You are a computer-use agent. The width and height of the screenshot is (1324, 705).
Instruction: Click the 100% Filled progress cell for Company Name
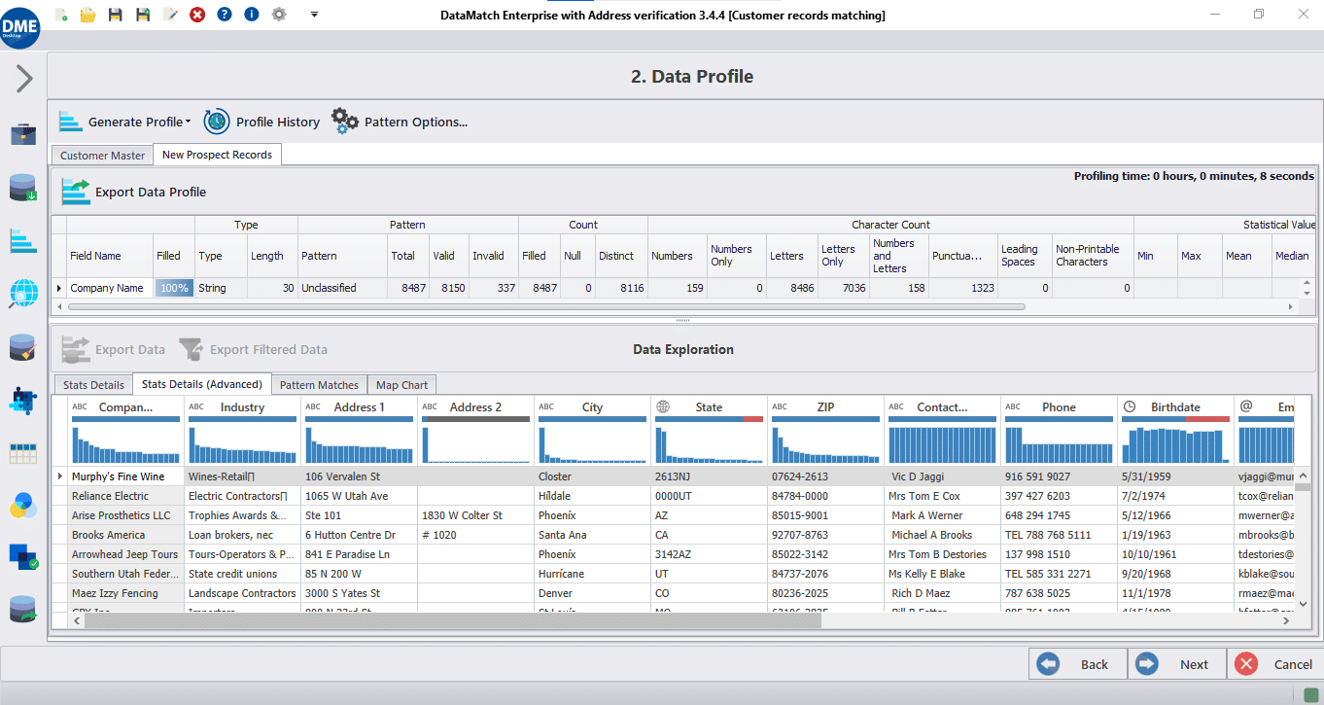pyautogui.click(x=173, y=288)
